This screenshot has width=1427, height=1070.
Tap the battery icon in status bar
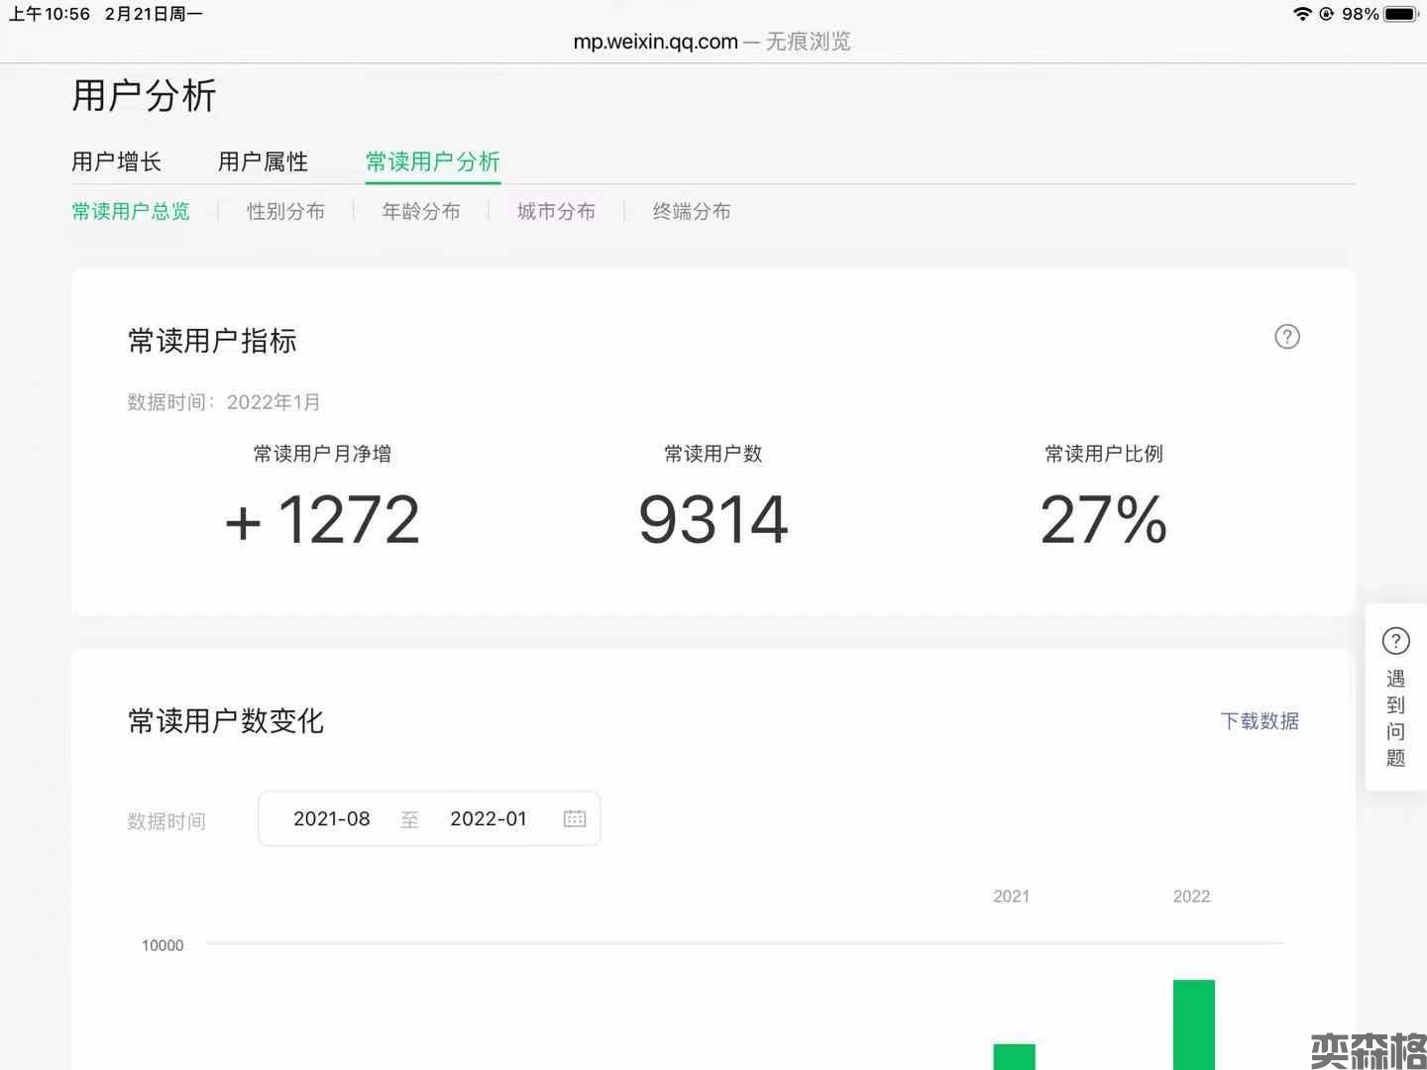1401,14
